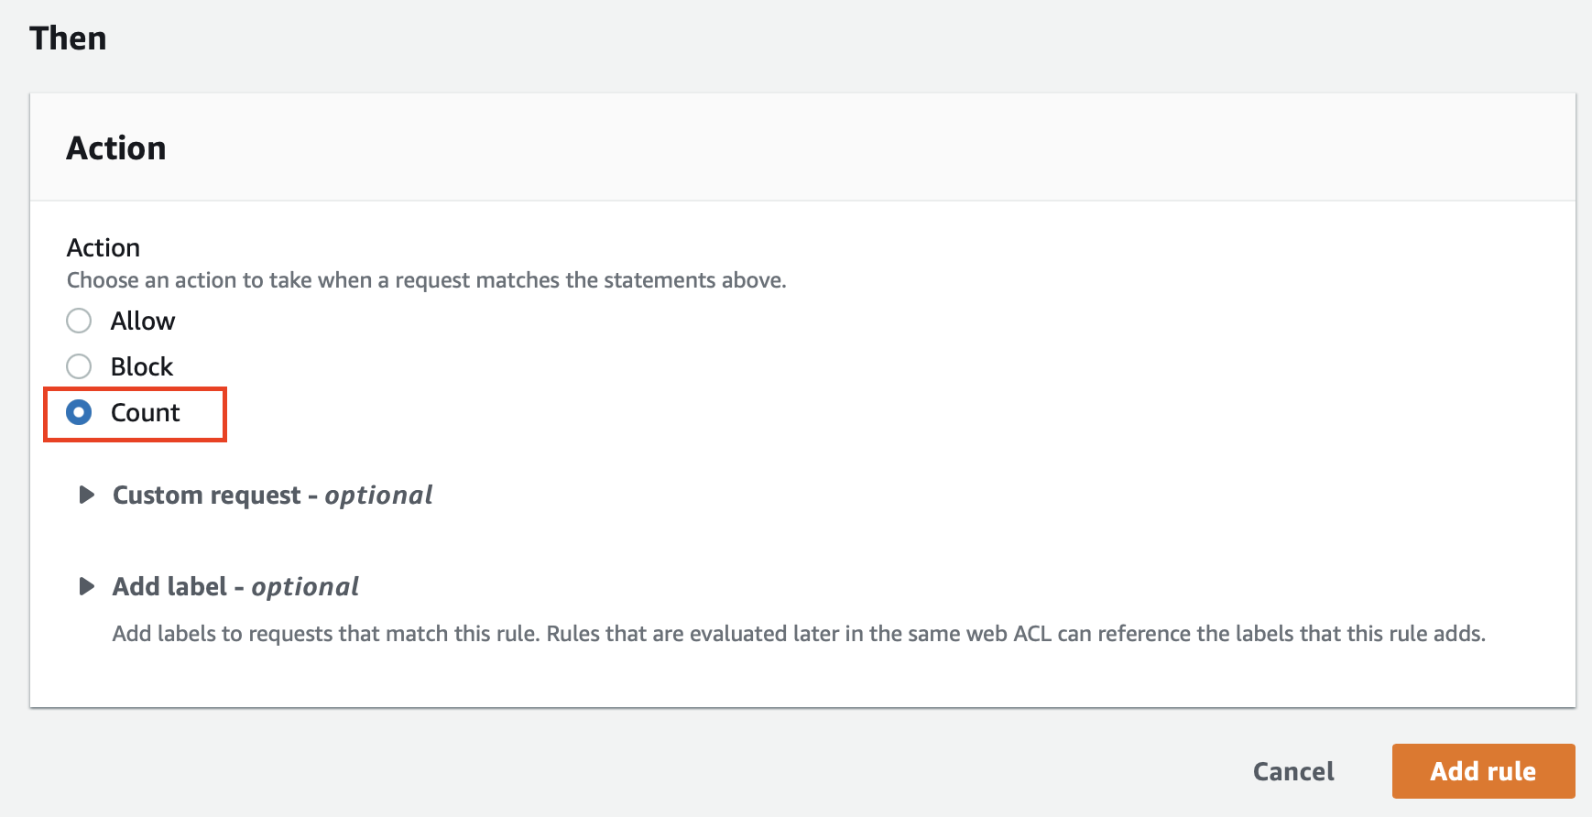Click the red highlight box around Count
Viewport: 1592px width, 817px height.
click(x=135, y=415)
